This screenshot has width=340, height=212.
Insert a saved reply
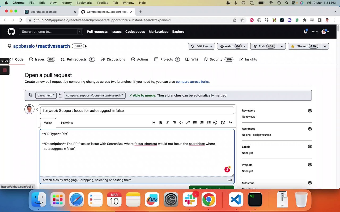click(x=230, y=123)
